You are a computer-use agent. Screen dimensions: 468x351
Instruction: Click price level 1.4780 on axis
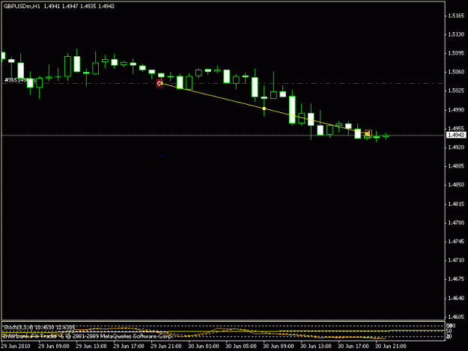[x=456, y=222]
